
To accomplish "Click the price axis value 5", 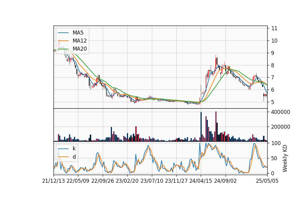I will click(273, 102).
